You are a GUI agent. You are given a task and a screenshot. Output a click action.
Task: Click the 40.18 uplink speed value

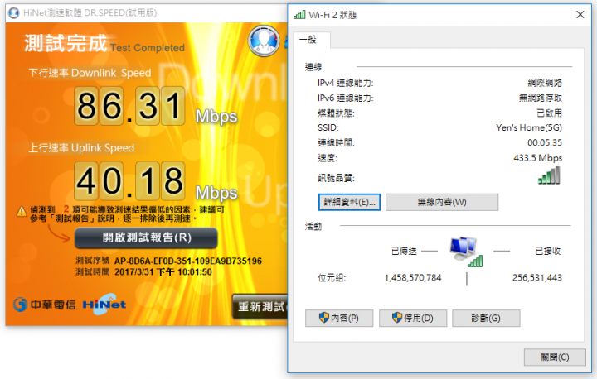coord(129,180)
